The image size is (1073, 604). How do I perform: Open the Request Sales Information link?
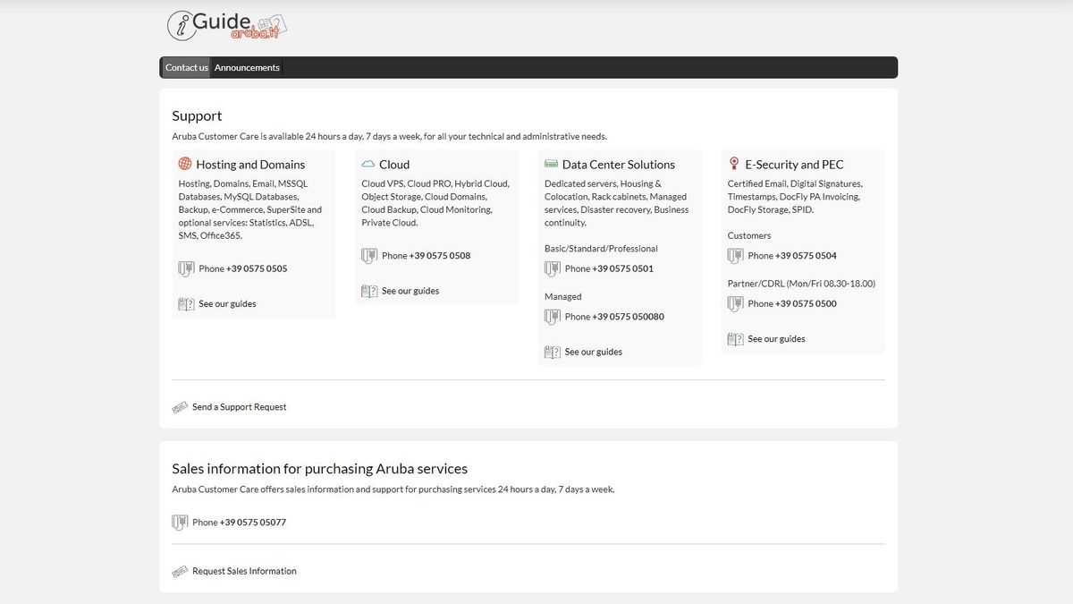[x=244, y=571]
